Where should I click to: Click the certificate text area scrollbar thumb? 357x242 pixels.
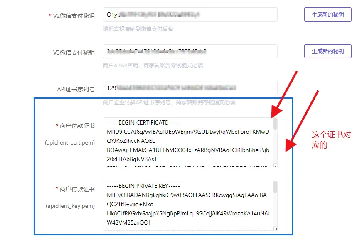click(x=275, y=124)
